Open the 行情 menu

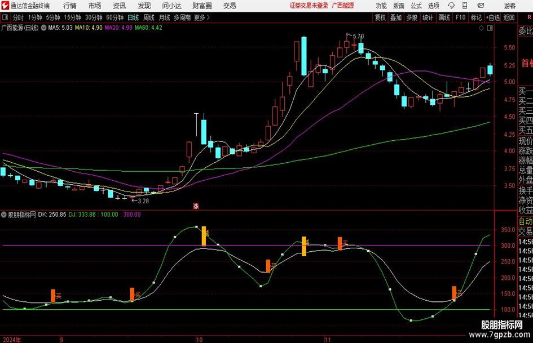pos(70,6)
